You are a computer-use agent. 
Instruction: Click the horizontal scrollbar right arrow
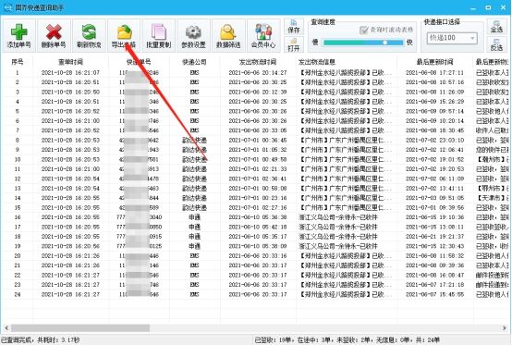coord(505,327)
